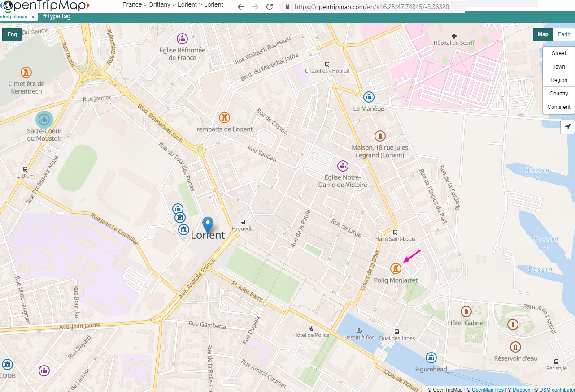Select the Town zoom level
Viewport: 575px width, 392px height.
559,67
